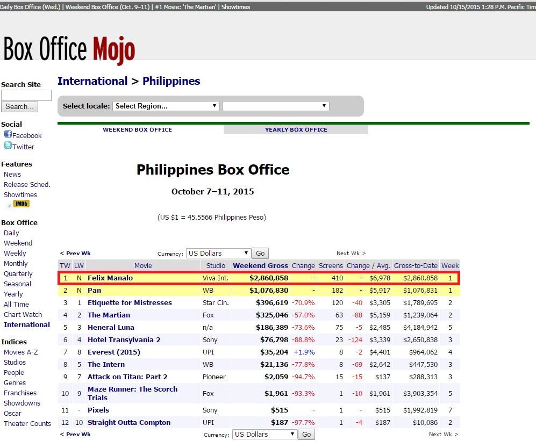Open the Select Region dropdown
The height and width of the screenshot is (441, 536).
(x=166, y=106)
